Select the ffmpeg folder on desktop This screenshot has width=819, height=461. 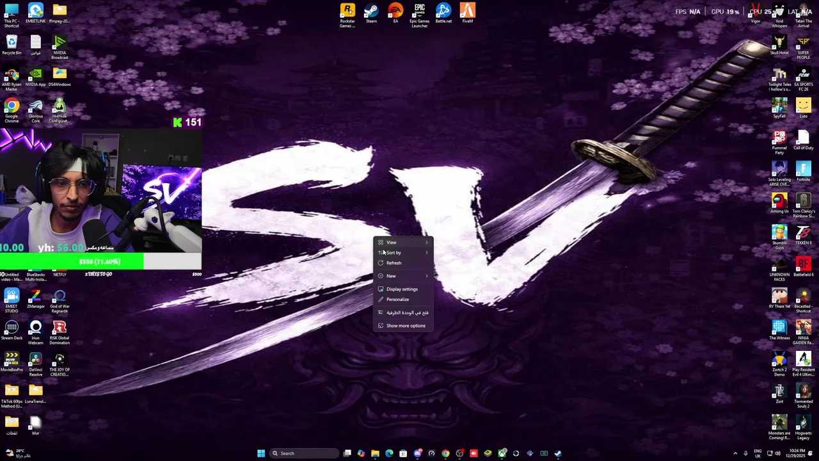click(60, 13)
